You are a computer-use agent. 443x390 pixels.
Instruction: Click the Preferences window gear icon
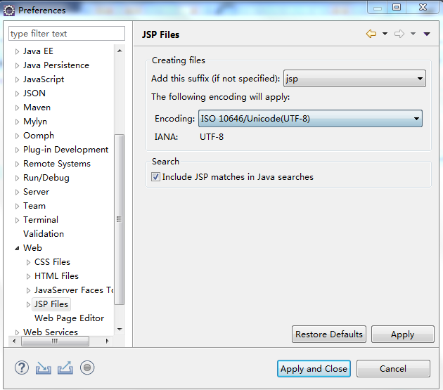[8, 11]
